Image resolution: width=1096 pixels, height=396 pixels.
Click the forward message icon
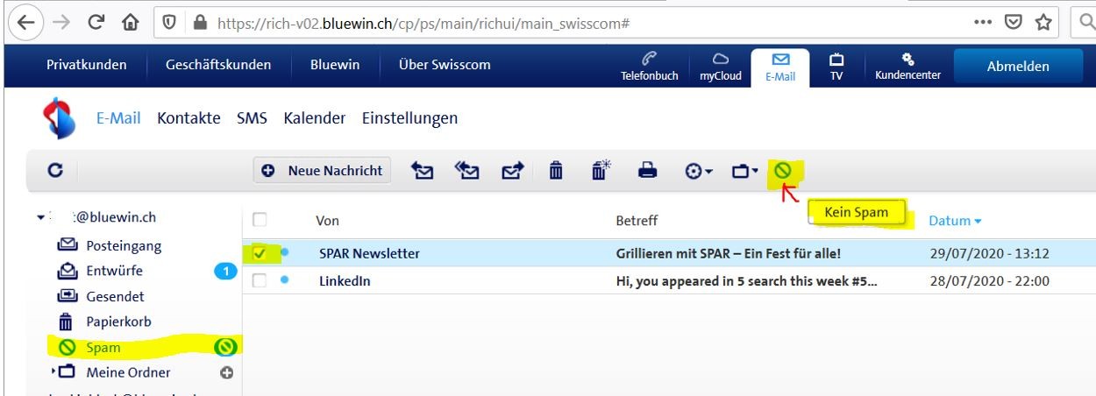pos(512,171)
